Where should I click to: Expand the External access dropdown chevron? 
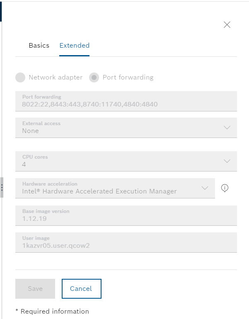coord(227,128)
